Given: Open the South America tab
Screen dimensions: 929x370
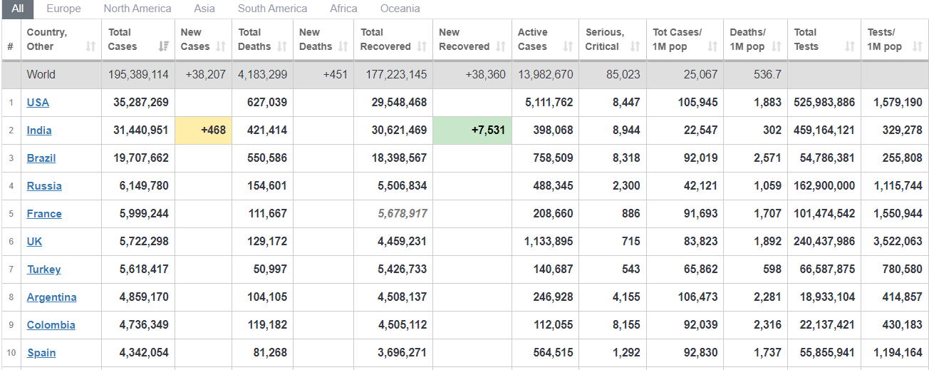Looking at the screenshot, I should click(x=273, y=9).
